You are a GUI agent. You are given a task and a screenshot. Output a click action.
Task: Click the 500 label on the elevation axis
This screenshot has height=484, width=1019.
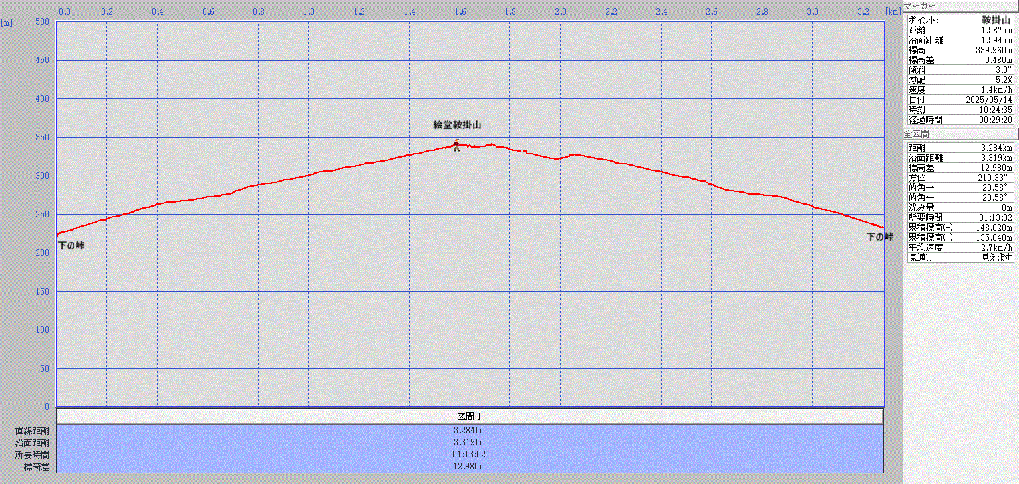pyautogui.click(x=43, y=22)
